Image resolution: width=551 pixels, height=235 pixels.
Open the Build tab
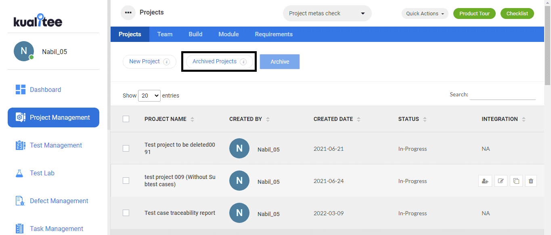(x=195, y=34)
